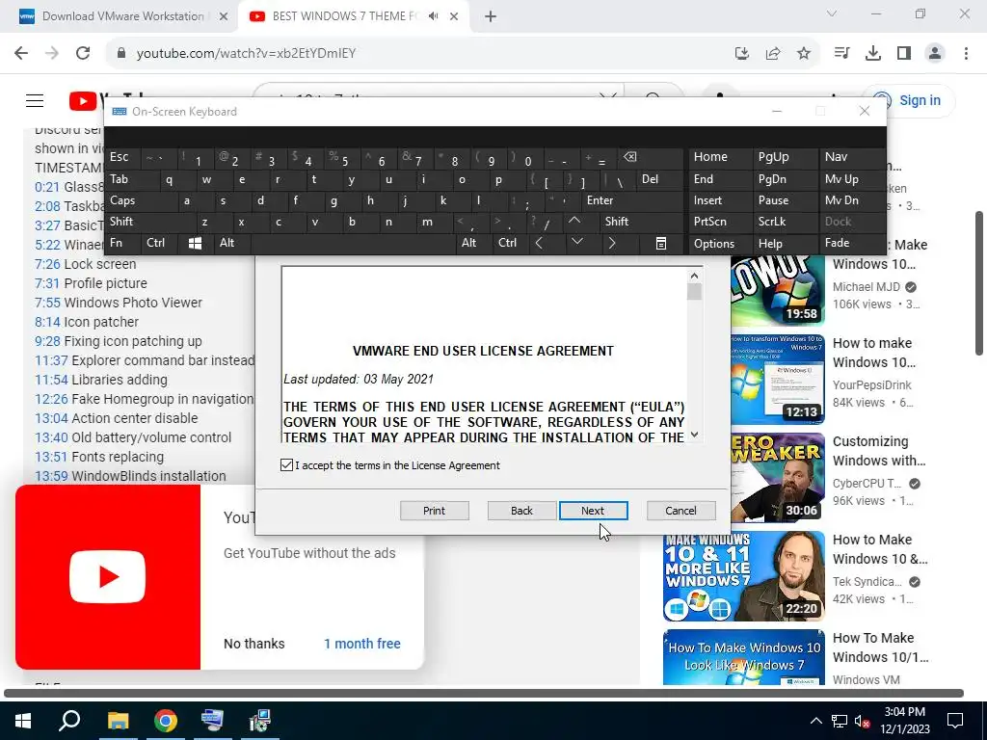
Task: Click the backspace key on On-Screen Keyboard
Action: tap(629, 157)
